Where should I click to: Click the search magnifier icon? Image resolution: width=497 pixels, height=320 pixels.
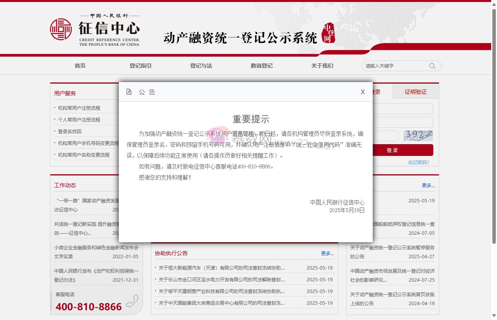click(432, 66)
